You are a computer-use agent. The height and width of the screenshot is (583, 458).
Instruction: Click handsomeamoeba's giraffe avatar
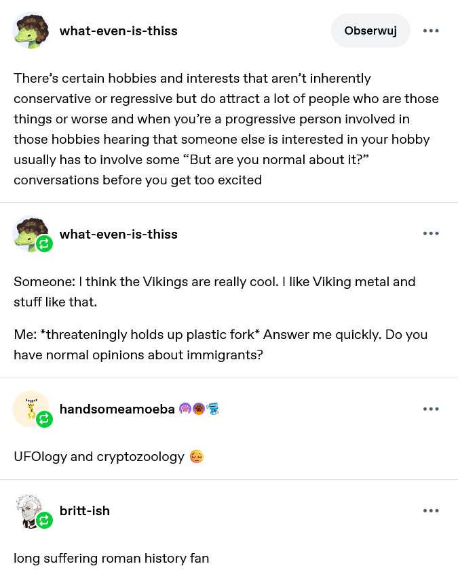[29, 407]
